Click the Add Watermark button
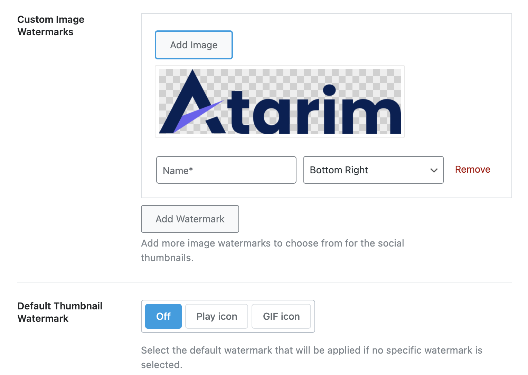 pos(190,219)
